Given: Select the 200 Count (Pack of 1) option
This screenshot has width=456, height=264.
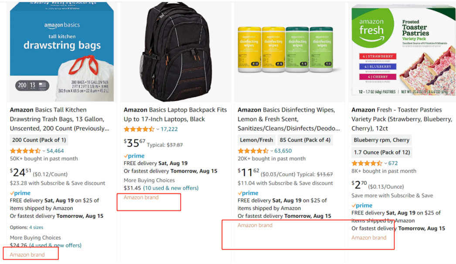Looking at the screenshot, I should [39, 140].
